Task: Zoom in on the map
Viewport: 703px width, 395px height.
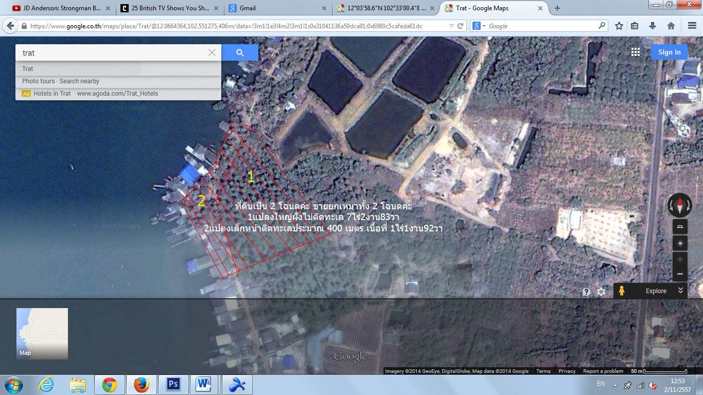Action: (680, 260)
